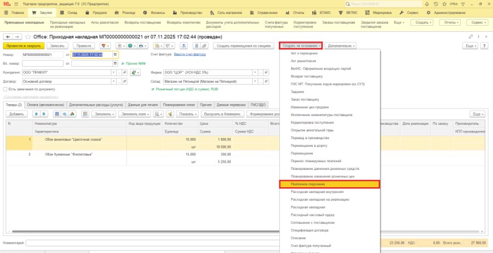Open the Фирма card with open-form icon
Viewport: 493px width, 253px height.
coord(266,73)
